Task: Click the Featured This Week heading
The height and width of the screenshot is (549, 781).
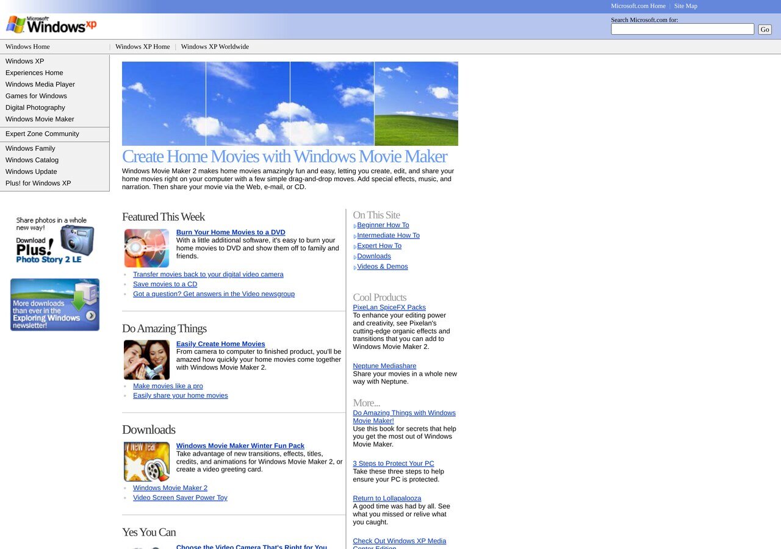Action: pyautogui.click(x=164, y=217)
